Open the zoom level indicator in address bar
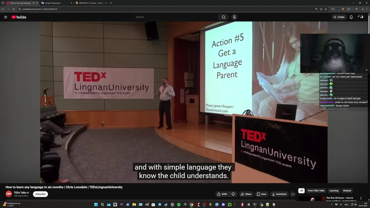 [x=317, y=9]
